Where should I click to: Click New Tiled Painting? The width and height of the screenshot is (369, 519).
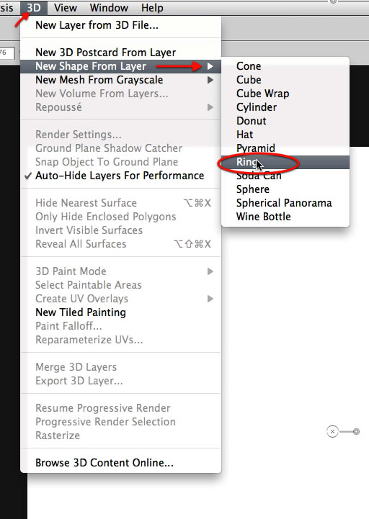point(120,312)
